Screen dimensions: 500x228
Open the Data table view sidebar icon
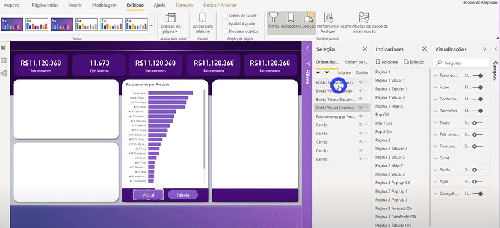click(x=4, y=60)
